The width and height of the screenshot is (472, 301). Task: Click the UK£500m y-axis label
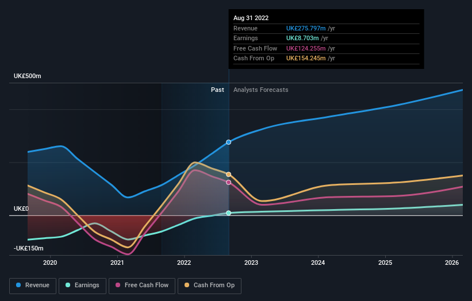click(28, 76)
